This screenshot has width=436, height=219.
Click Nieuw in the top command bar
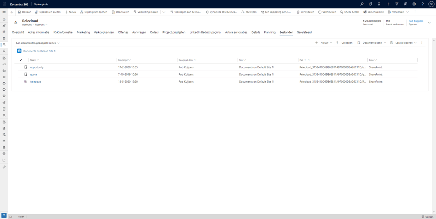[70, 12]
